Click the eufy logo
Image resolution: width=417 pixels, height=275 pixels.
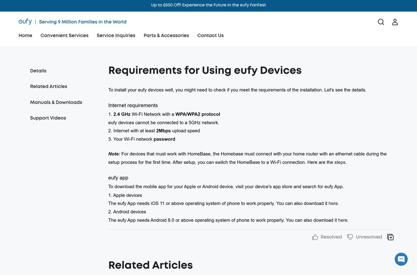pos(25,22)
